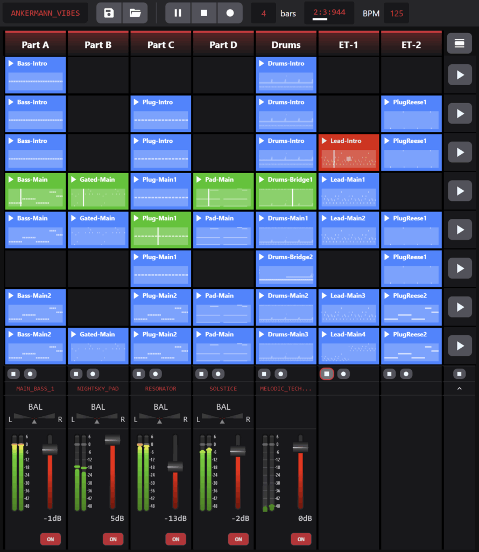Disable the RESONATOR channel ON switch

click(x=175, y=539)
